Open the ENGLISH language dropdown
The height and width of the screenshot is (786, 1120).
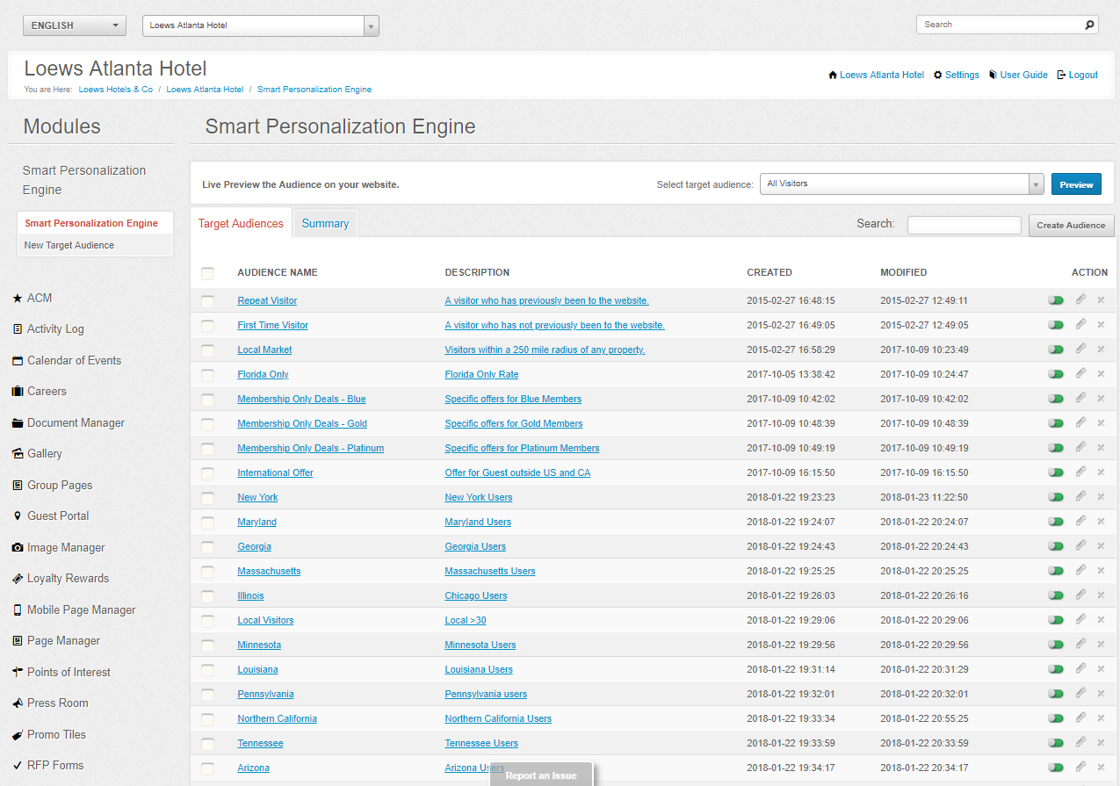click(75, 25)
